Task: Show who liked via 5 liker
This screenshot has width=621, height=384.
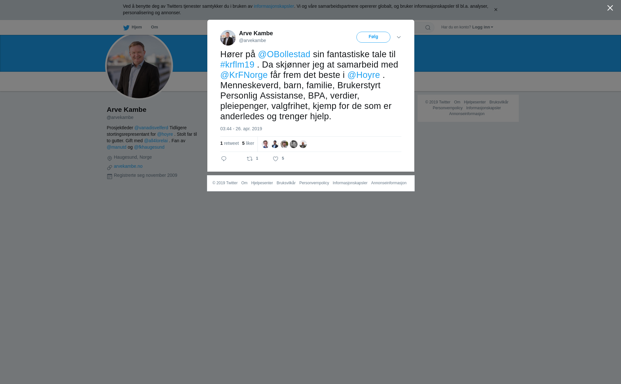Action: pyautogui.click(x=248, y=143)
